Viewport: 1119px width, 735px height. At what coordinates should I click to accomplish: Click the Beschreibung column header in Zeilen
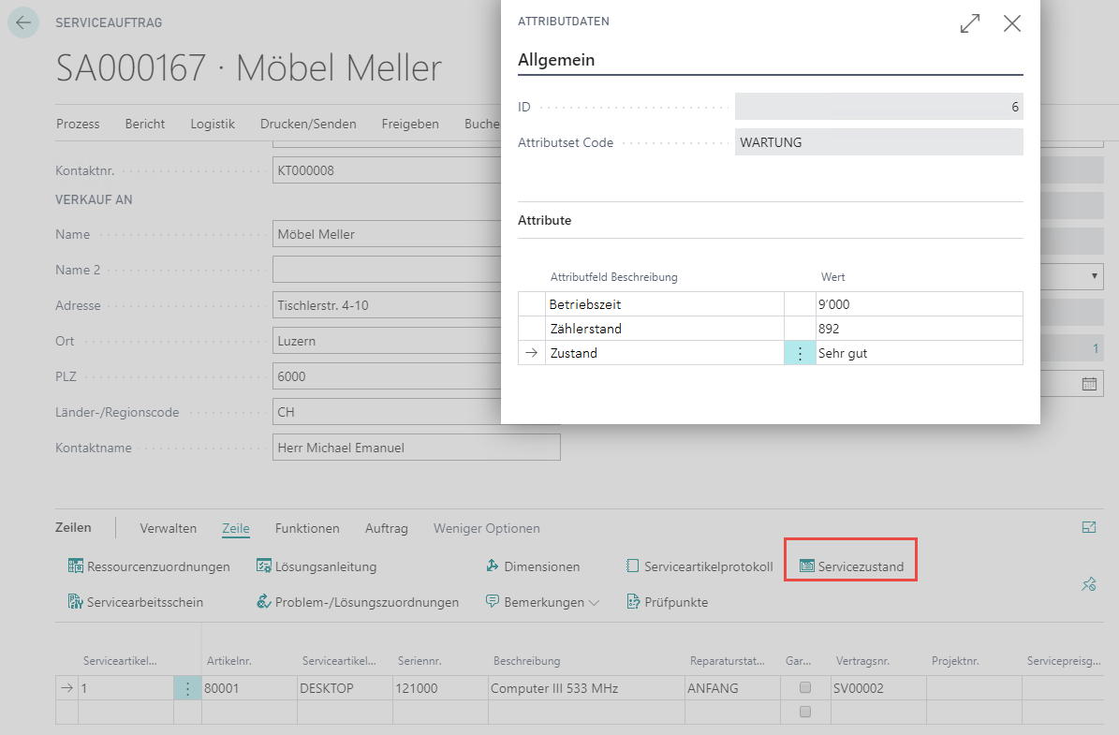[x=526, y=661]
